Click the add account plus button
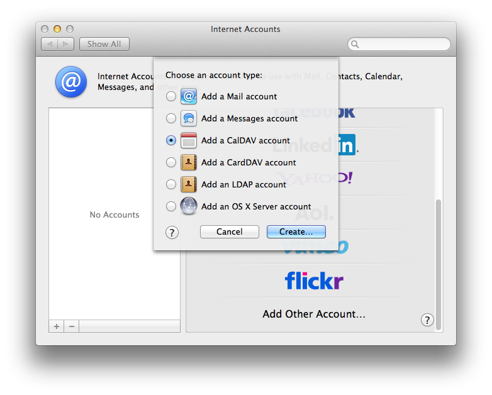Screen dimensions: 492x395 tap(57, 326)
